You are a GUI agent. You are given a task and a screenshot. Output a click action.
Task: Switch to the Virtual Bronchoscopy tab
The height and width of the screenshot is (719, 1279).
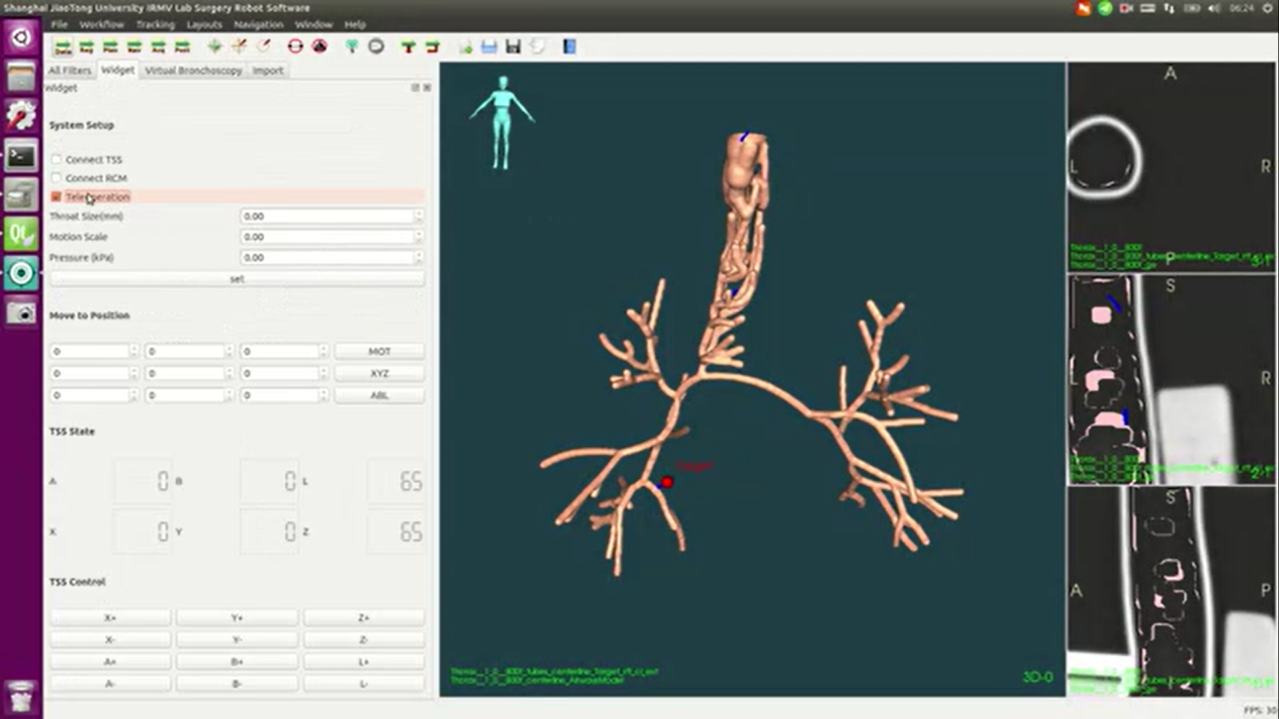pos(193,71)
